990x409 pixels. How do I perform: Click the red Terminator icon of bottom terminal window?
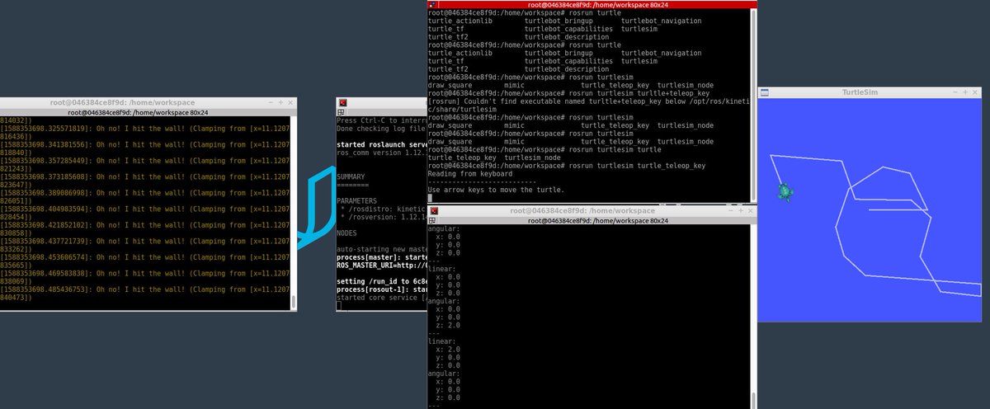coord(433,211)
